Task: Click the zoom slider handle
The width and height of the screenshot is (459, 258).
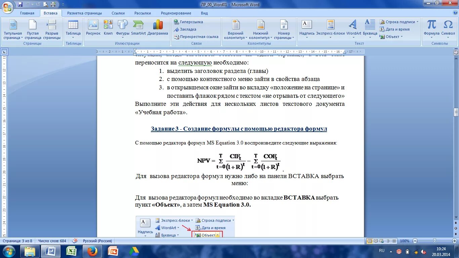Action: (x=434, y=241)
